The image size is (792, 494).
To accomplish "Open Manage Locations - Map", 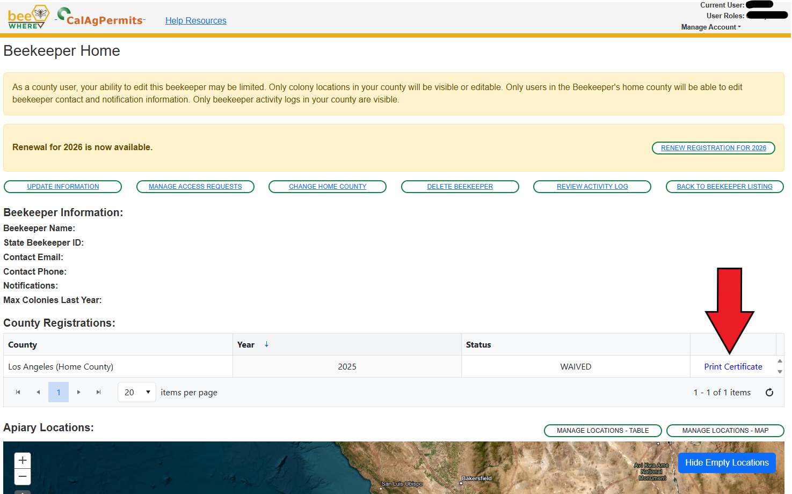I will [x=725, y=430].
